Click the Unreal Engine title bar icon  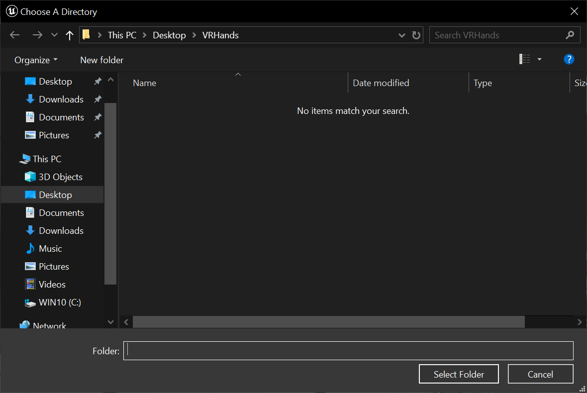[x=11, y=11]
